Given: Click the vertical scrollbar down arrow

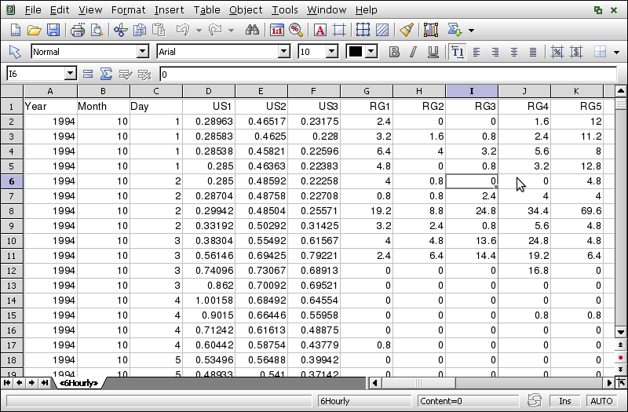Looking at the screenshot, I should (620, 332).
